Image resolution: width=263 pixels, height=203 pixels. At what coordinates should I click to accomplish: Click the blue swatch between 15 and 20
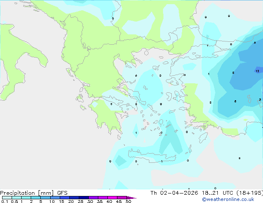point(64,198)
